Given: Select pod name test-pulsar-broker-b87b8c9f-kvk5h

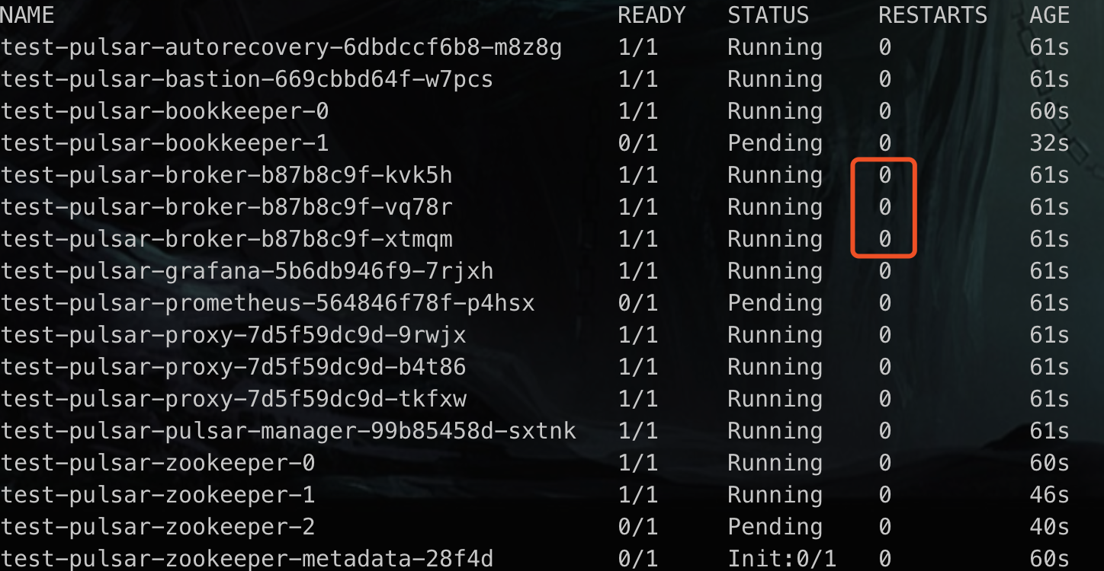Looking at the screenshot, I should click(x=226, y=176).
